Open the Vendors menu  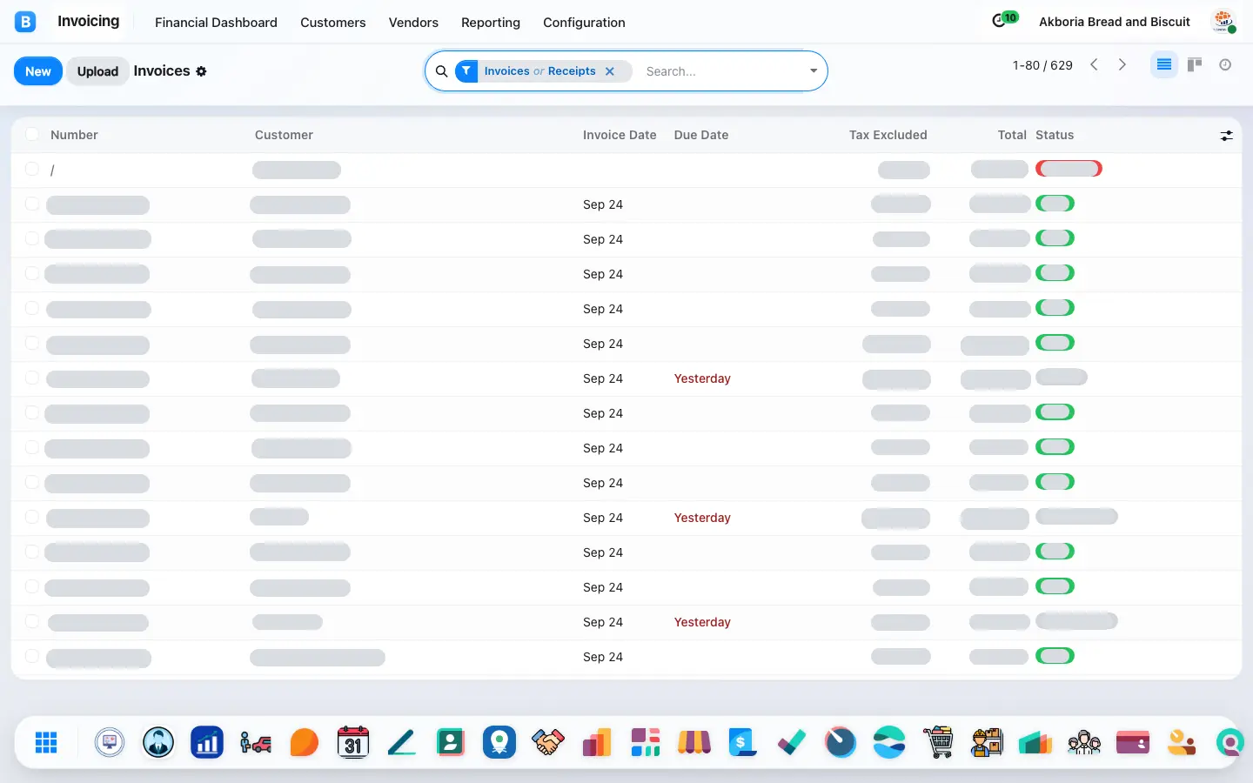(x=413, y=23)
